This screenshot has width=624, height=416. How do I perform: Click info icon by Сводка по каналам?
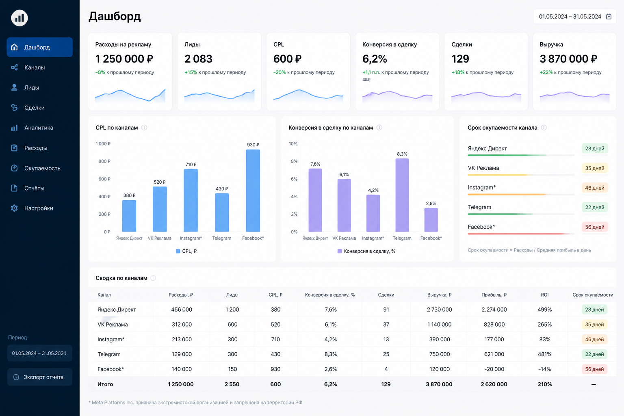tap(153, 278)
